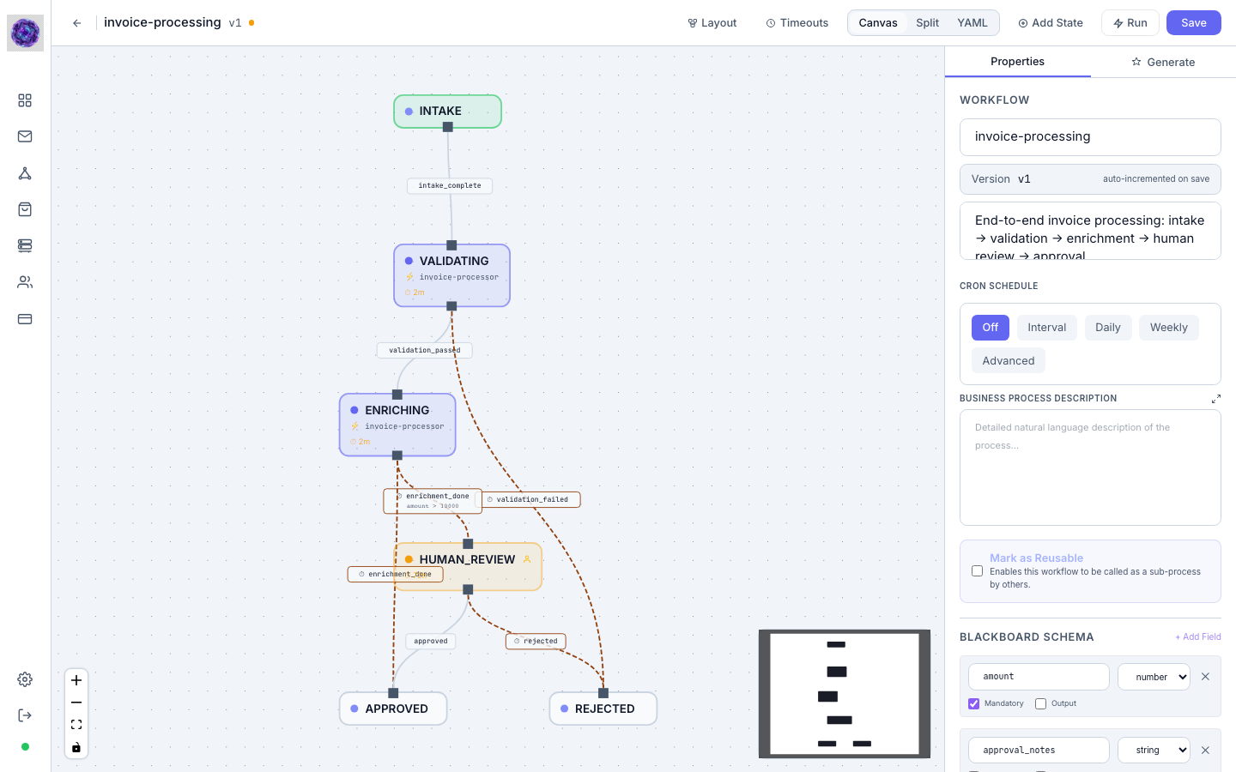Click the purple app logo avatar

click(25, 33)
